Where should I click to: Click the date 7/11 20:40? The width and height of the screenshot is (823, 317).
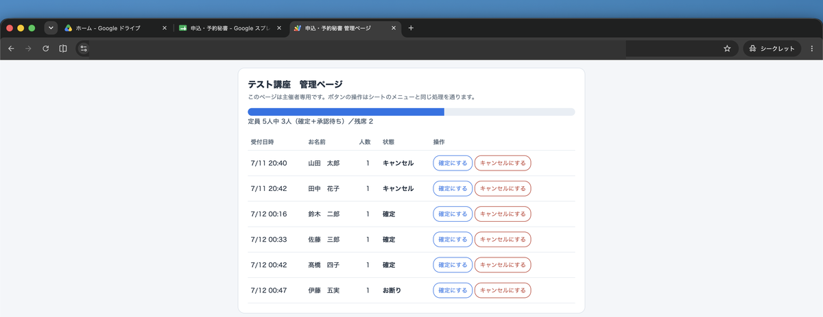coord(269,163)
